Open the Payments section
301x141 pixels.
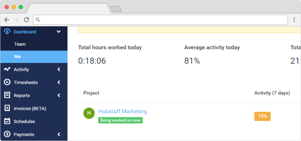click(x=34, y=135)
